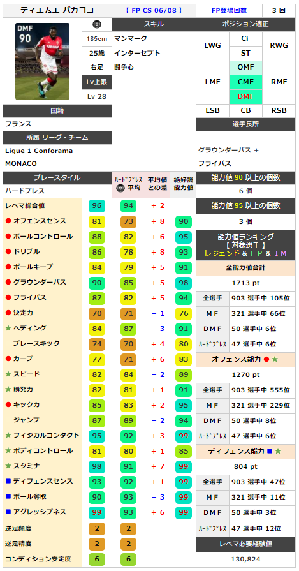
Task: Click the 50 選手中 3位 ranking cell
Action: click(262, 512)
